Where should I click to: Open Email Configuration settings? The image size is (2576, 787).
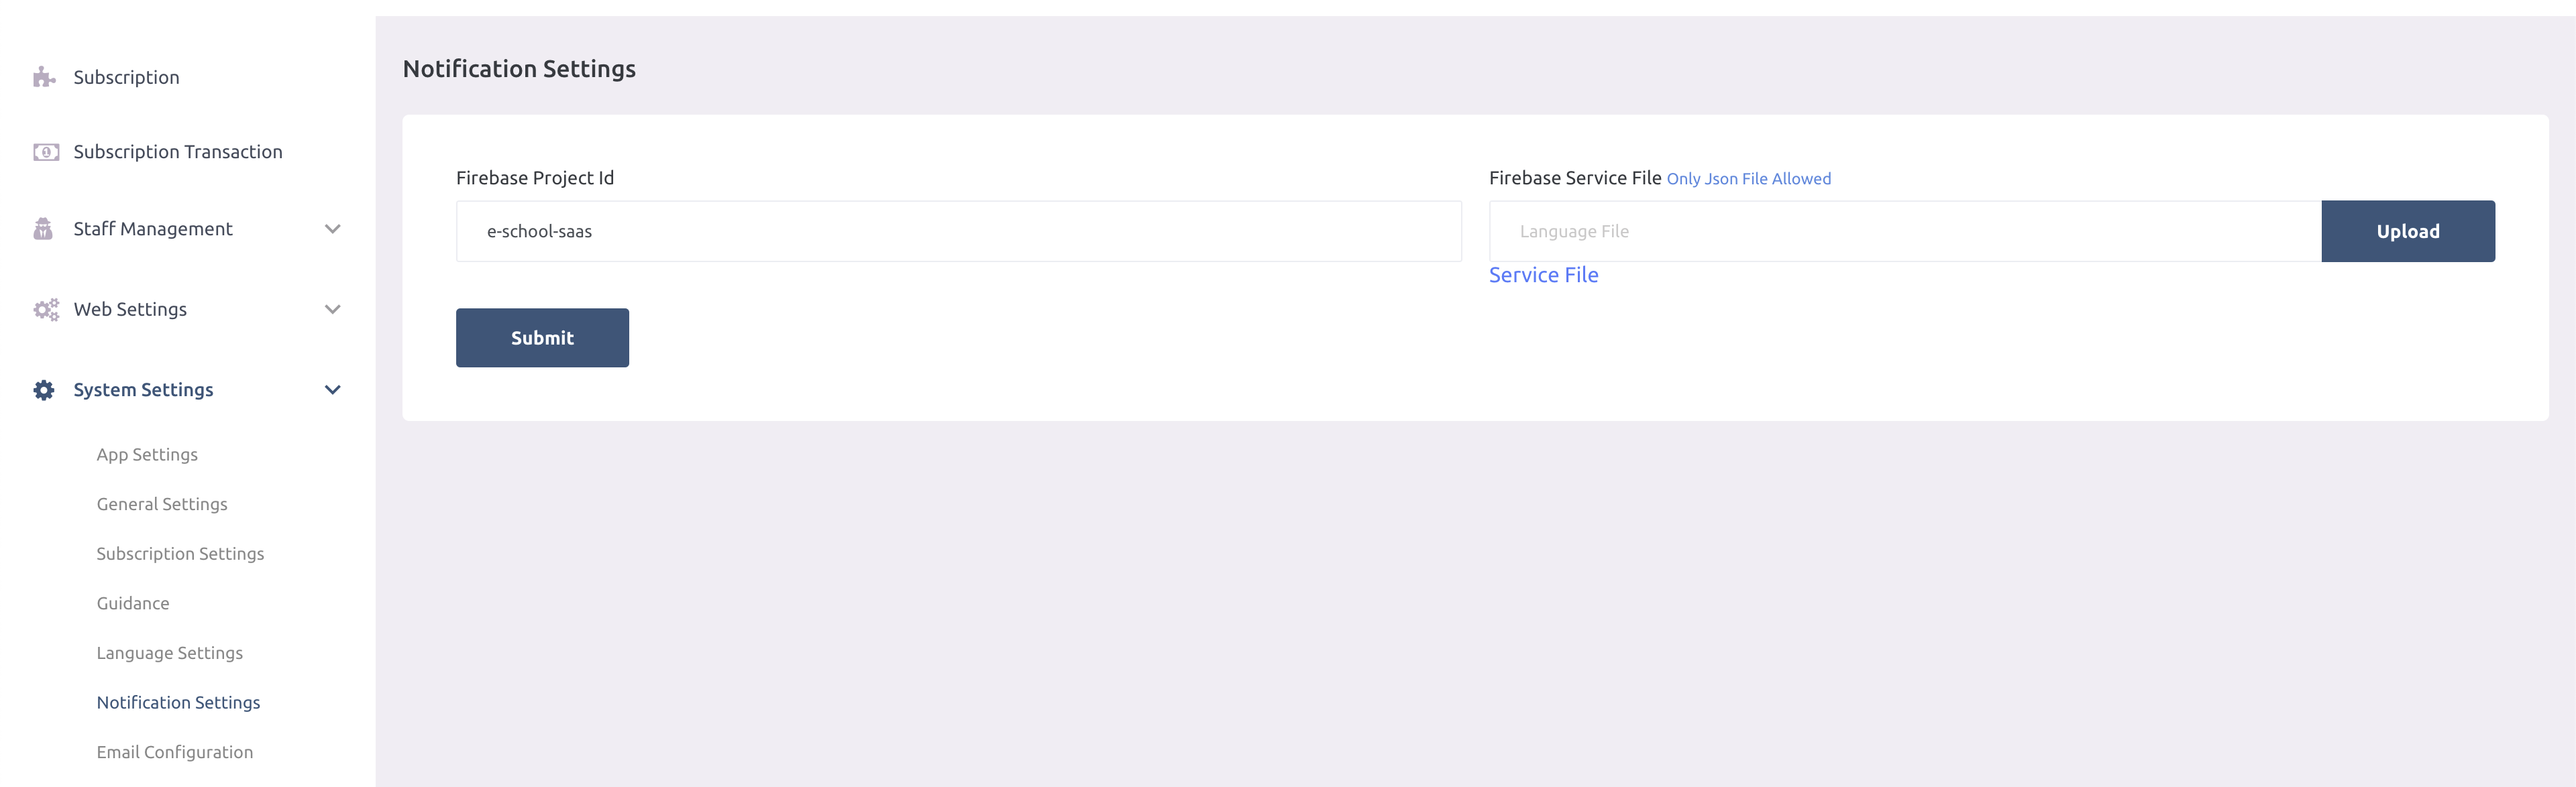coord(175,752)
